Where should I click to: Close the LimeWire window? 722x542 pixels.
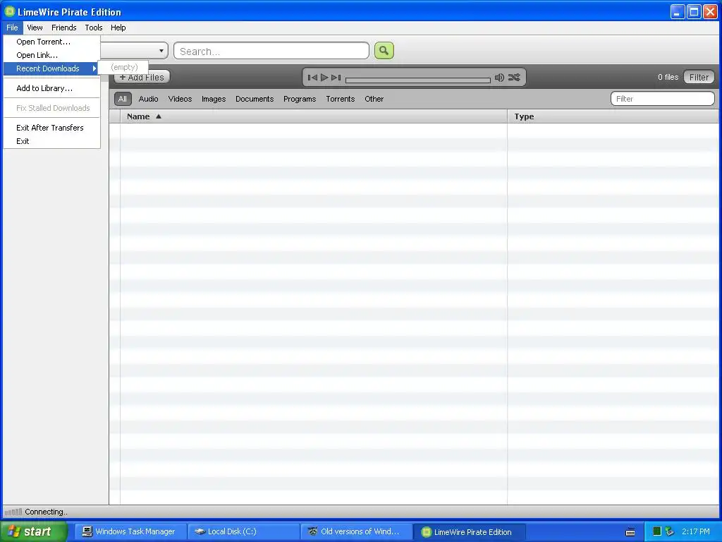point(711,12)
